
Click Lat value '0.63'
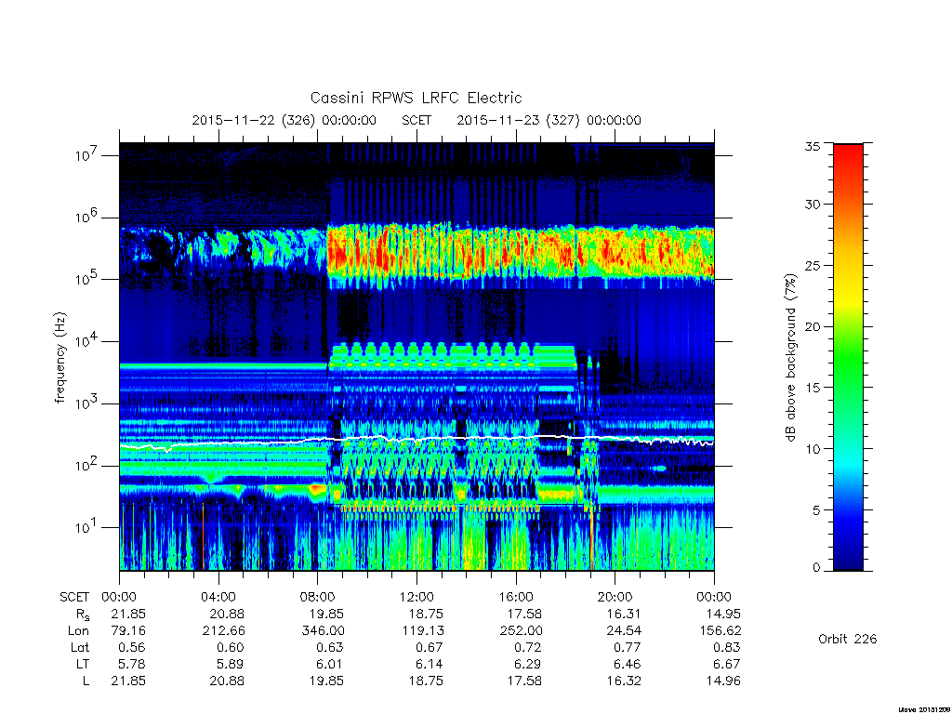pos(330,647)
